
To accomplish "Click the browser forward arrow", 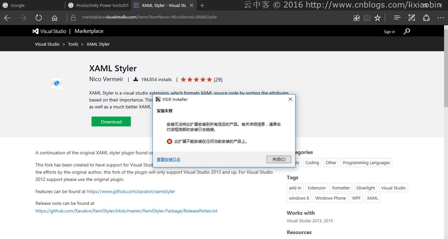I will (23, 18).
